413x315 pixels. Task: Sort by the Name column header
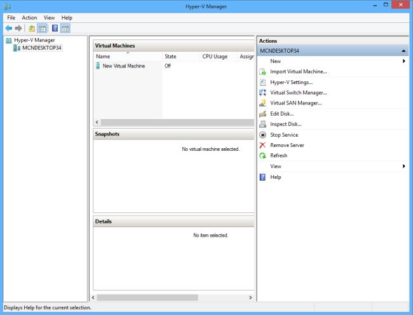tap(128, 57)
